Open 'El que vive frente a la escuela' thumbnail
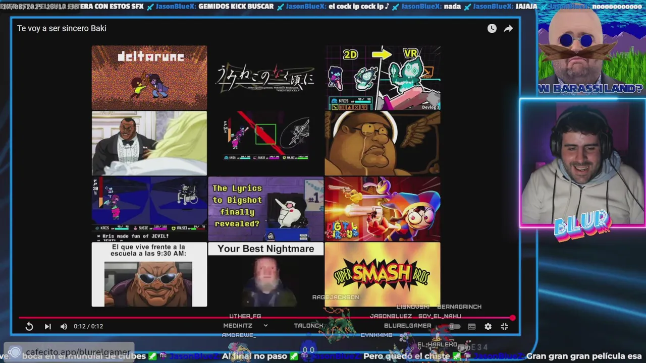The width and height of the screenshot is (646, 363). [149, 274]
